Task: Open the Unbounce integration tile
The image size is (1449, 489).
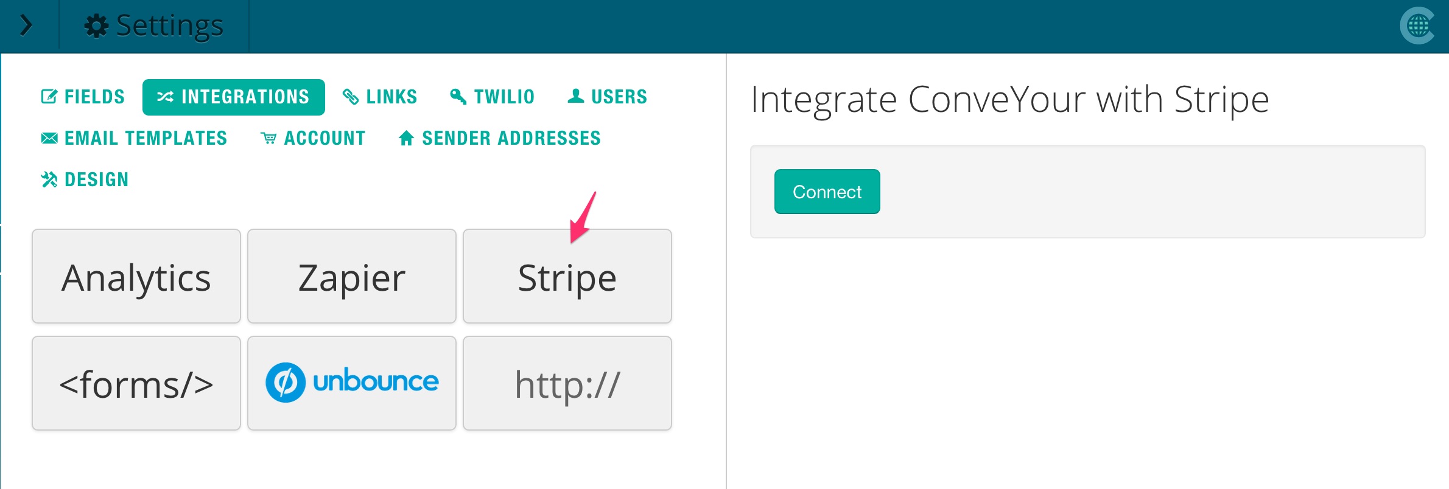Action: tap(352, 383)
